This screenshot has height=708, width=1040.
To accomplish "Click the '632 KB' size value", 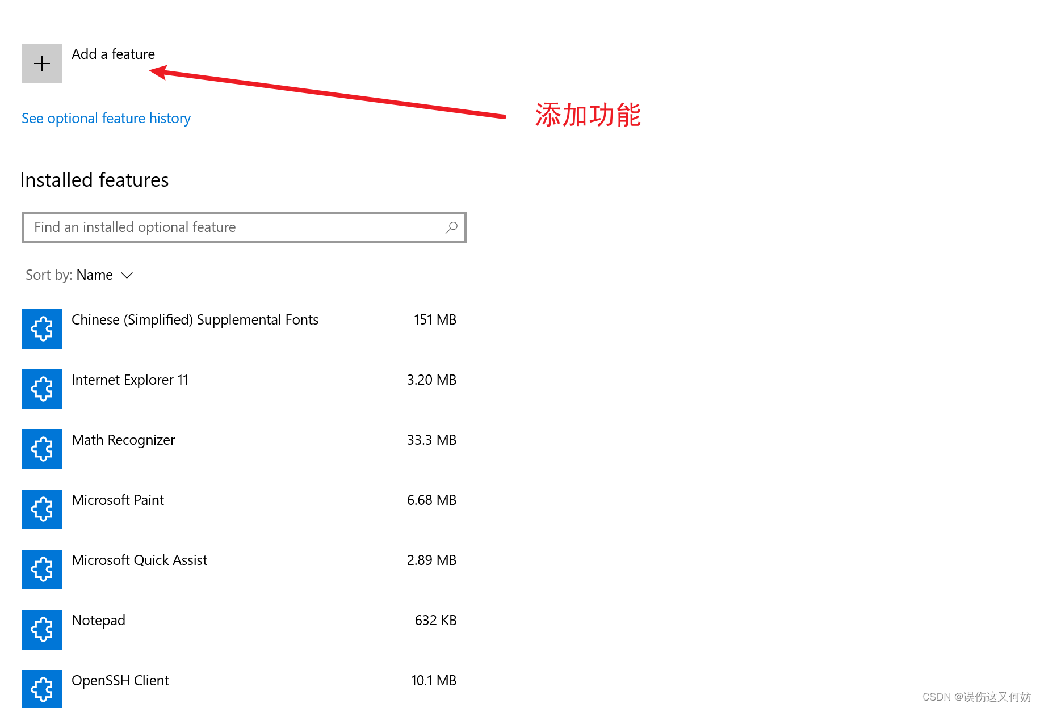I will click(x=435, y=621).
